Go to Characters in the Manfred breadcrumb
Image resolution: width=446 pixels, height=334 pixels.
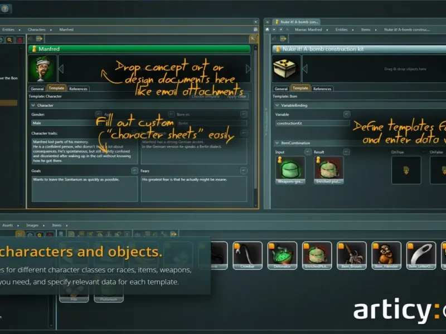tap(37, 30)
